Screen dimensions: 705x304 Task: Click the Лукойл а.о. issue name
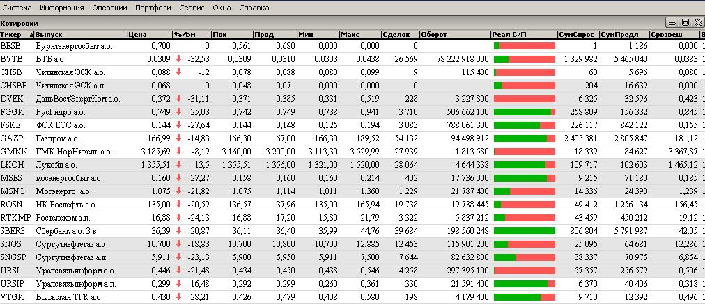click(x=56, y=165)
